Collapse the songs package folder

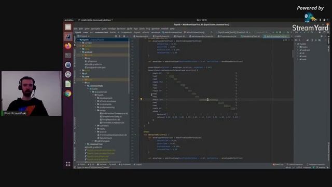point(95,110)
